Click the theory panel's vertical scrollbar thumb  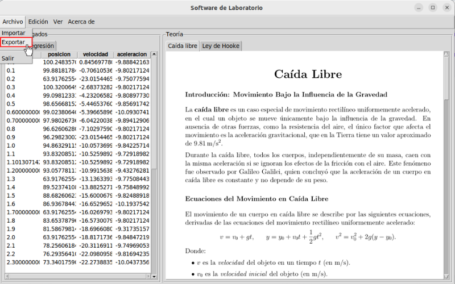tap(446, 79)
